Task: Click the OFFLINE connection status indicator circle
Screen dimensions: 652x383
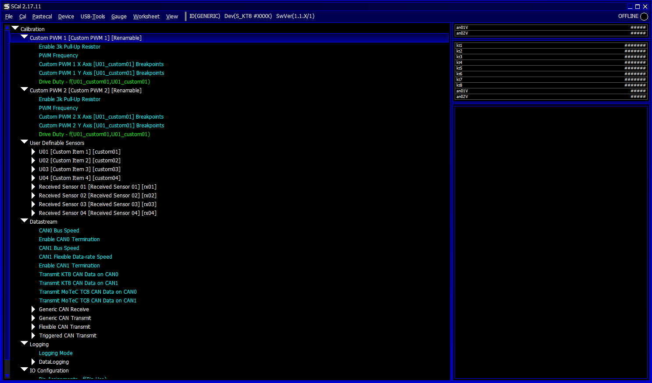Action: (644, 17)
